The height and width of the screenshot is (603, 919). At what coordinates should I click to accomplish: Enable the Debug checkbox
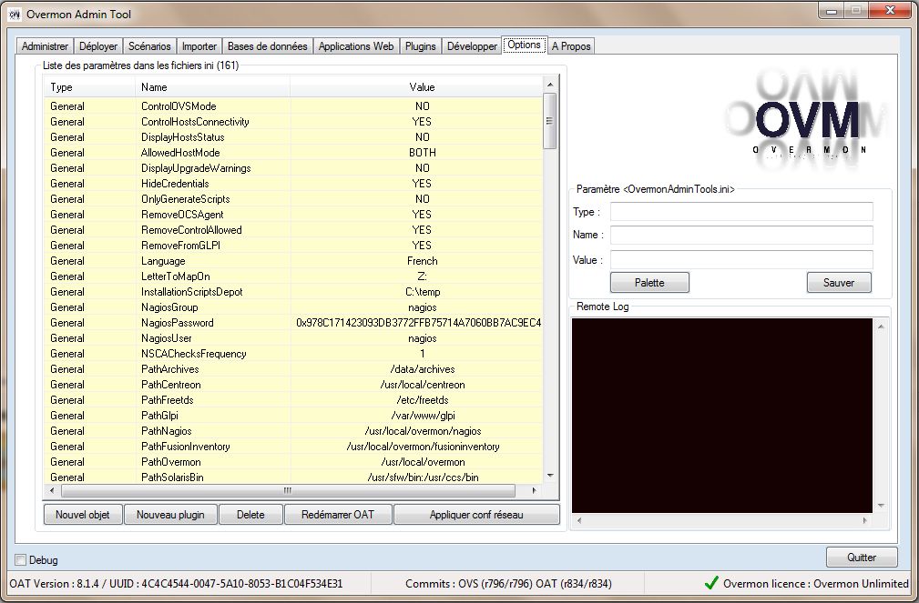(21, 559)
